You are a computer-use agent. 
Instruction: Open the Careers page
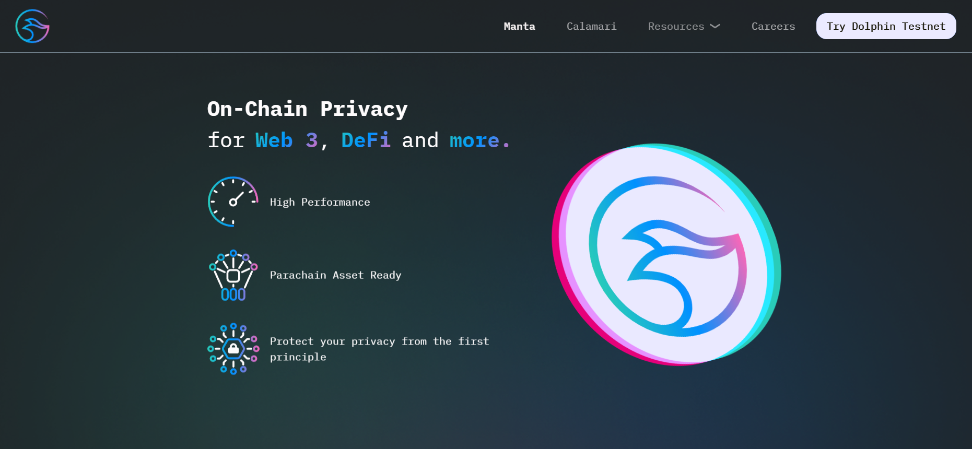point(773,26)
